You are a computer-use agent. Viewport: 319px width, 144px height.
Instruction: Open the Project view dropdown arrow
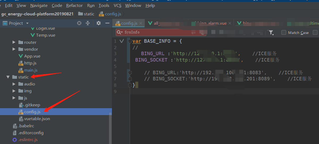pos(27,23)
